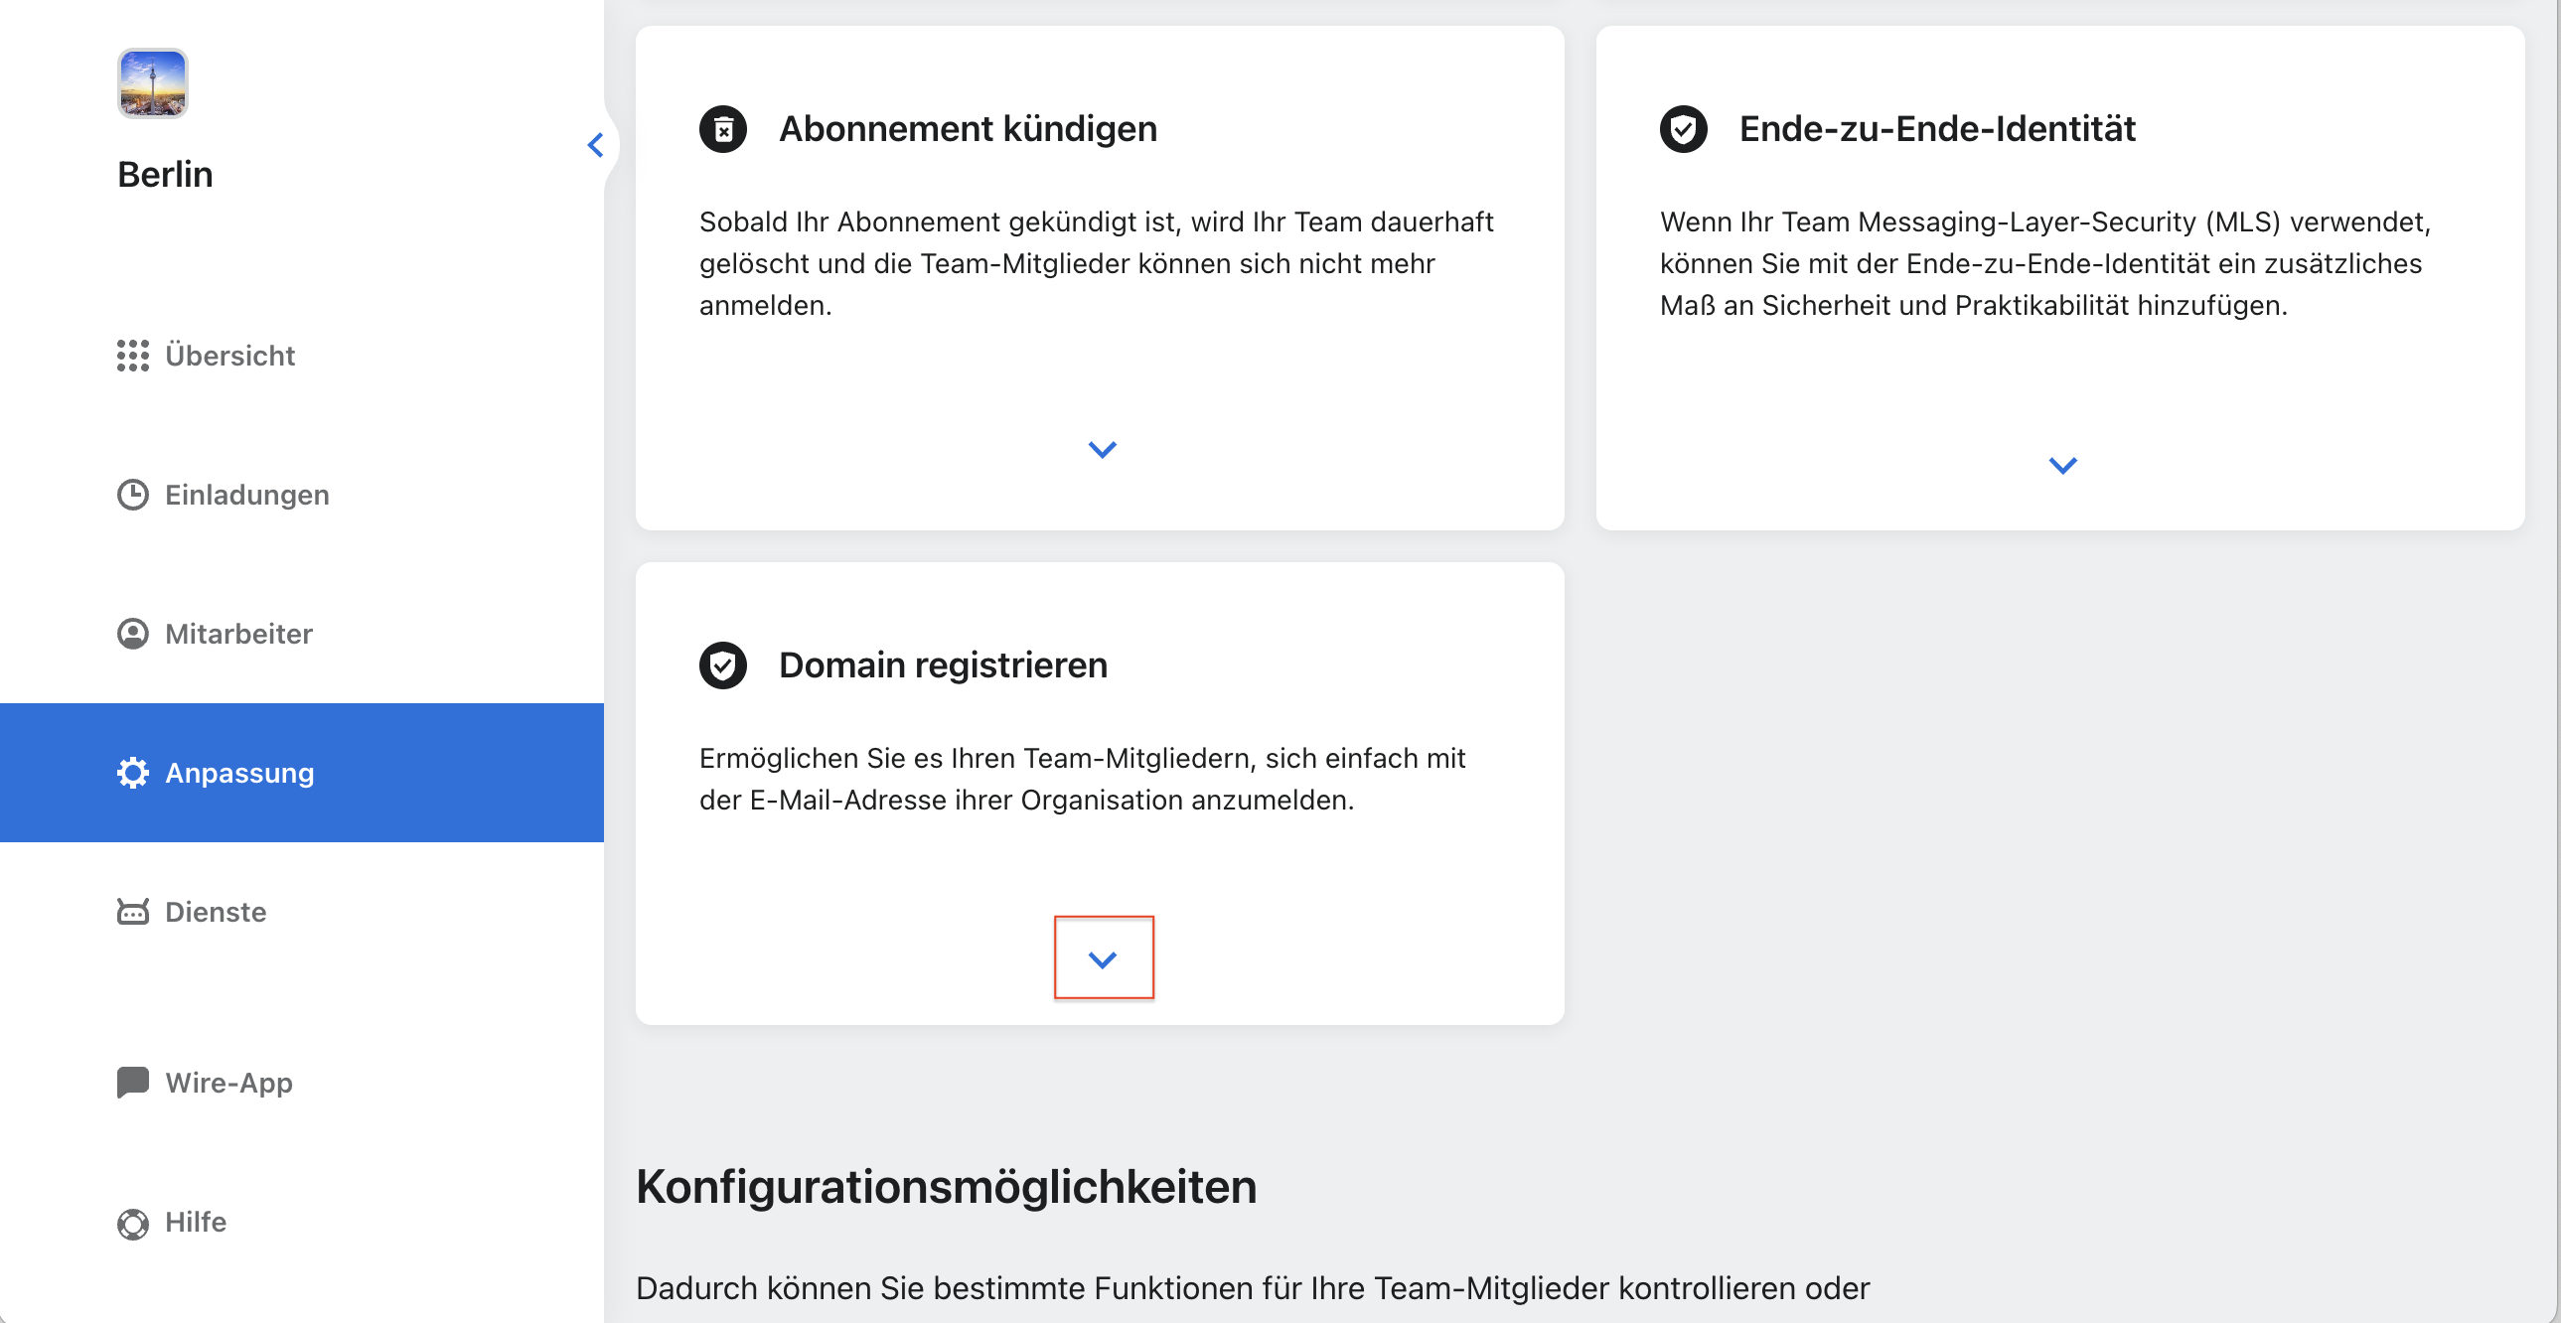This screenshot has width=2561, height=1323.
Task: Click the Übersicht grid icon
Action: point(132,356)
